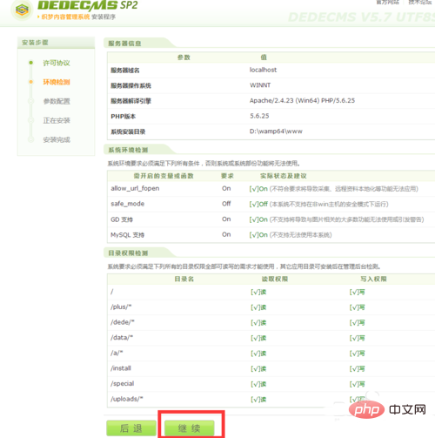Click the /special directory name

(x=122, y=384)
